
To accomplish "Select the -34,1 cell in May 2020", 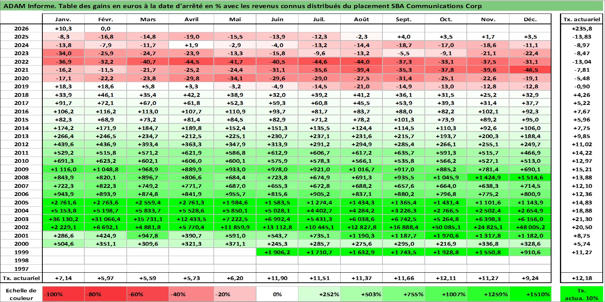I will (x=235, y=78).
